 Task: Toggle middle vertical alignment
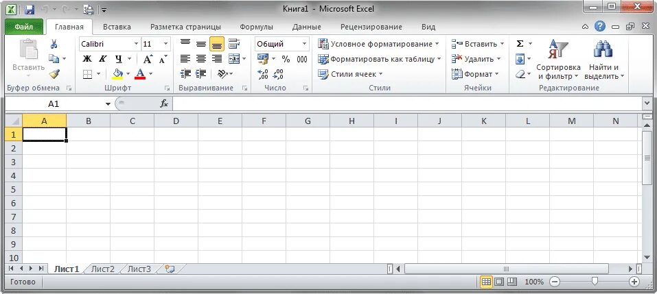point(201,44)
